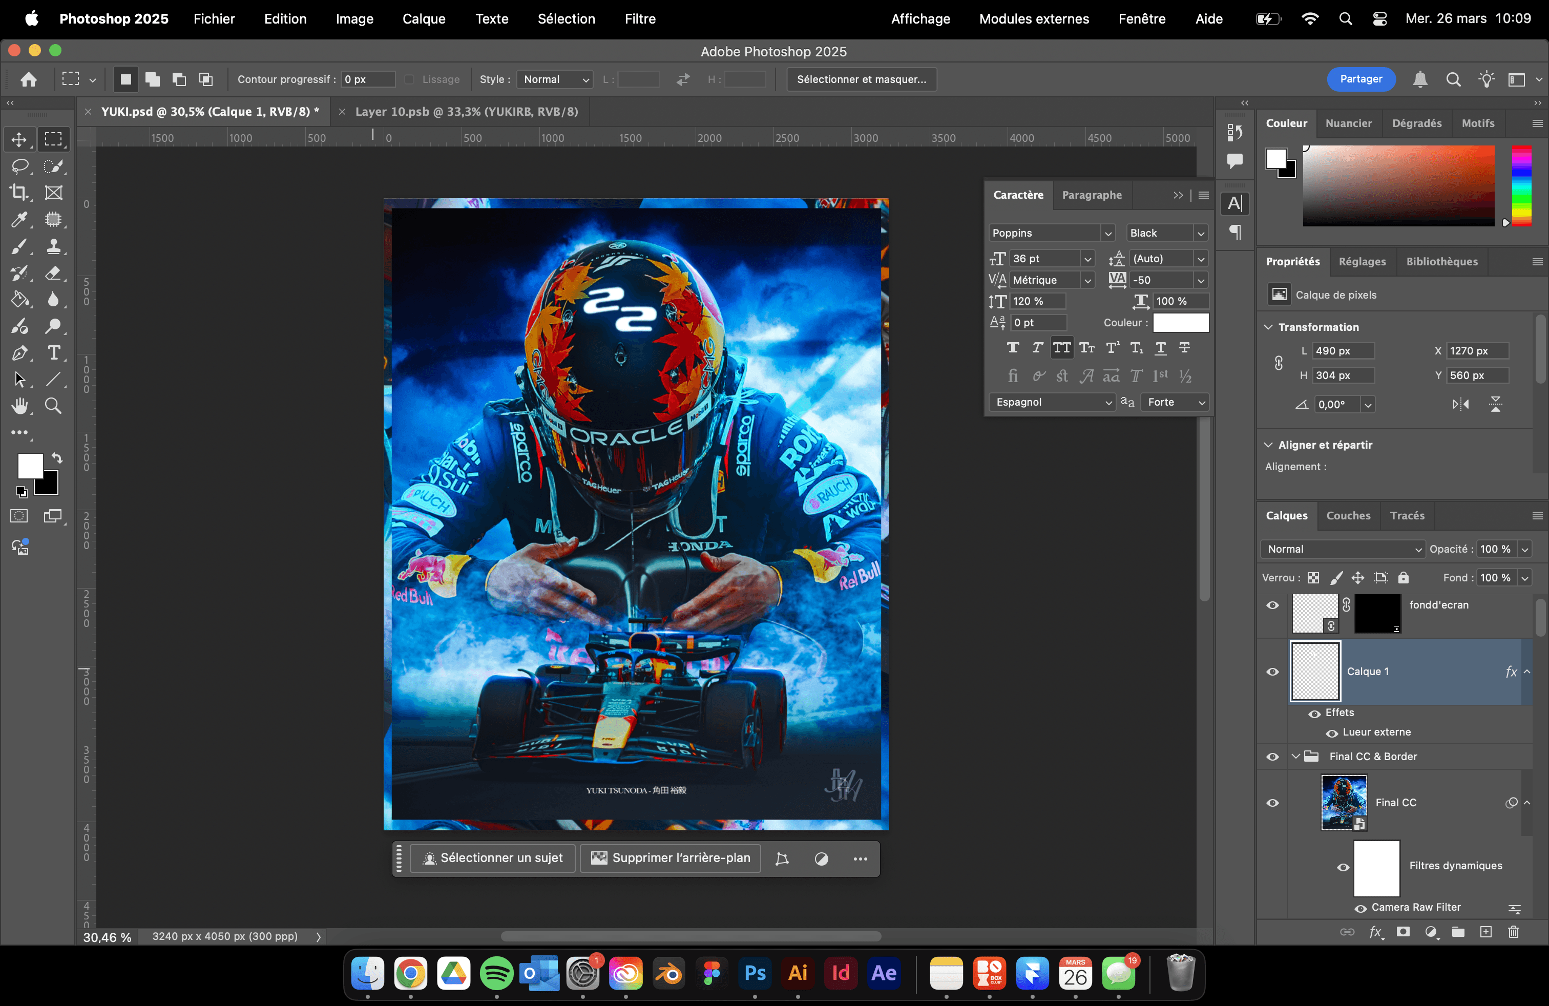1549x1006 pixels.
Task: Open the Style Normal dropdown
Action: (555, 79)
